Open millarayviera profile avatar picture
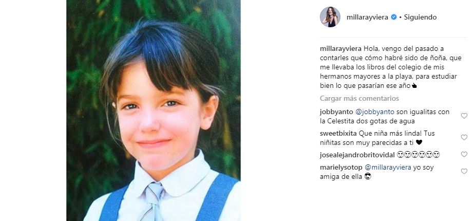The height and width of the screenshot is (221, 476). tap(330, 17)
